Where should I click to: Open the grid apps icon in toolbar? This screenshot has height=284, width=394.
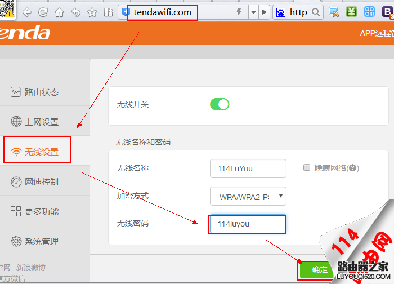(108, 12)
